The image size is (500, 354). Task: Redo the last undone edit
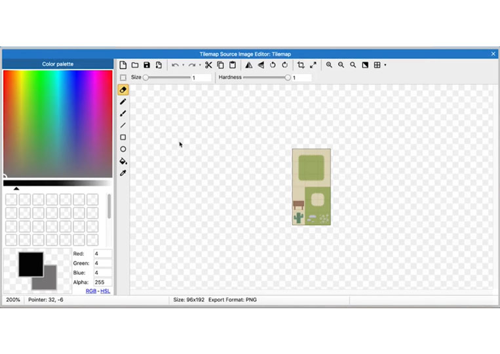pyautogui.click(x=191, y=65)
